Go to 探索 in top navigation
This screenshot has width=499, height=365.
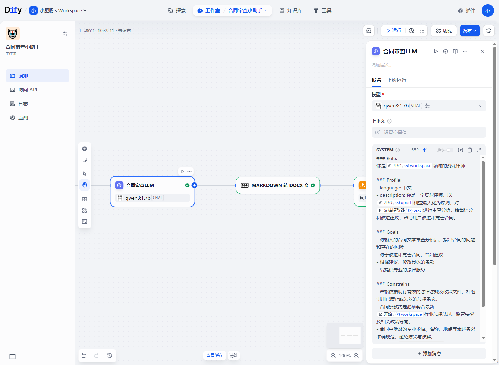pos(177,10)
